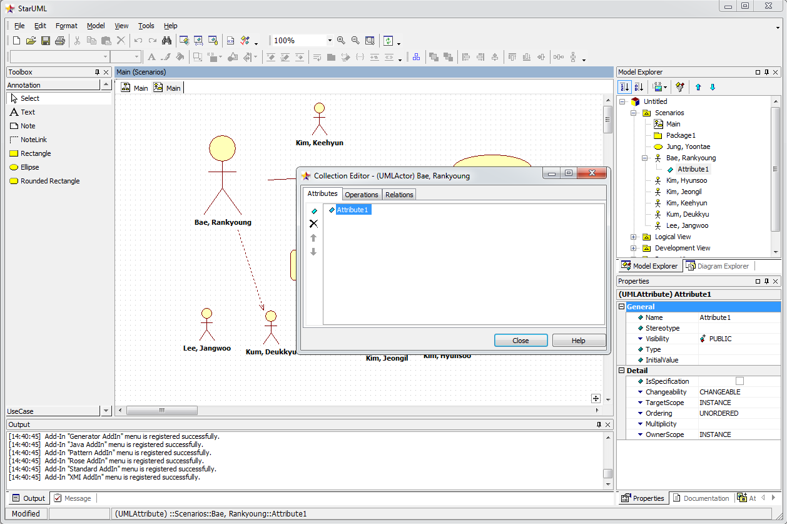Switch to the Operations tab

362,195
